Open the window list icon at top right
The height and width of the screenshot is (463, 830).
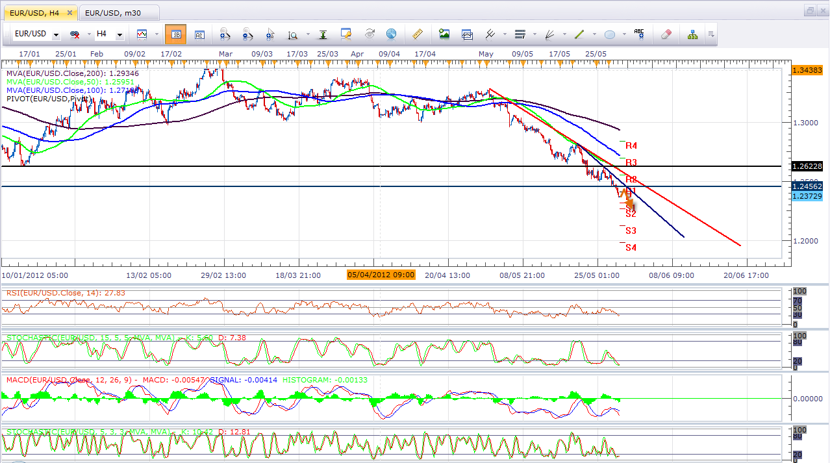809,11
